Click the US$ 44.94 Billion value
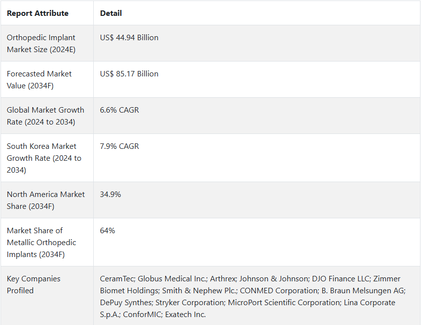421x325 pixels. click(129, 38)
